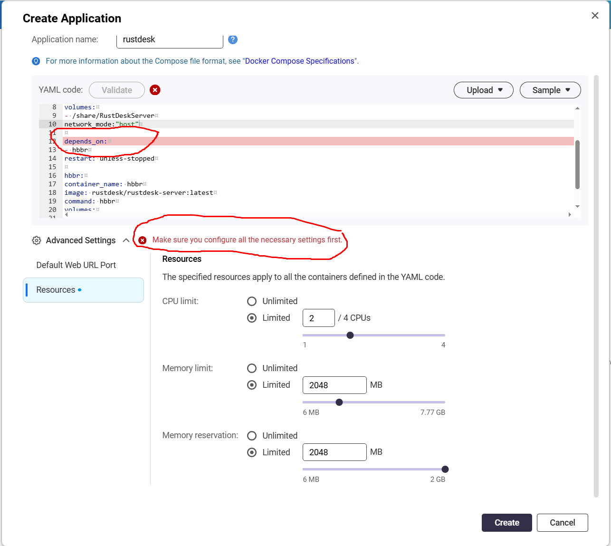Close the Create Application dialog

tap(595, 16)
